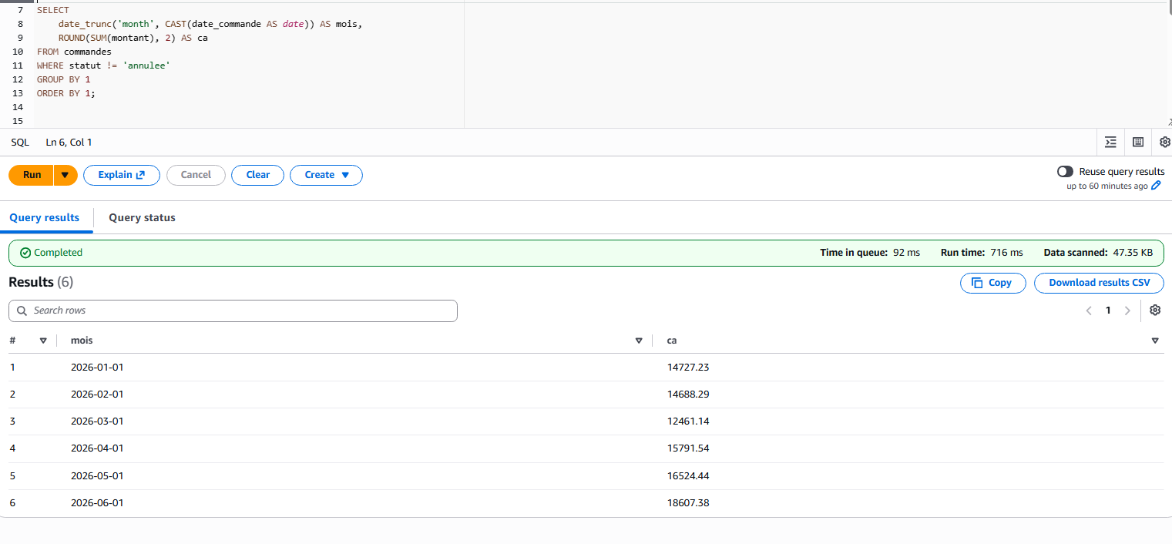Select the 2026-03-01 mois cell
Screen dimensions: 1172x544
(x=97, y=421)
